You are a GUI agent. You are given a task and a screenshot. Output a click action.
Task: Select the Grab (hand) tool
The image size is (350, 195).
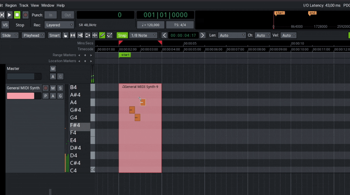[x=66, y=35]
